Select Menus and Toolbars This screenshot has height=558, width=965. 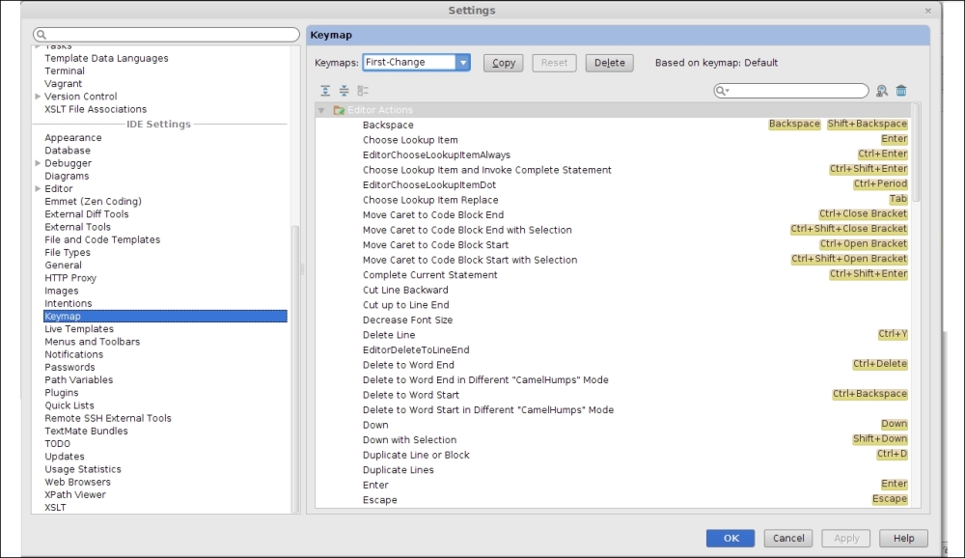tap(92, 342)
